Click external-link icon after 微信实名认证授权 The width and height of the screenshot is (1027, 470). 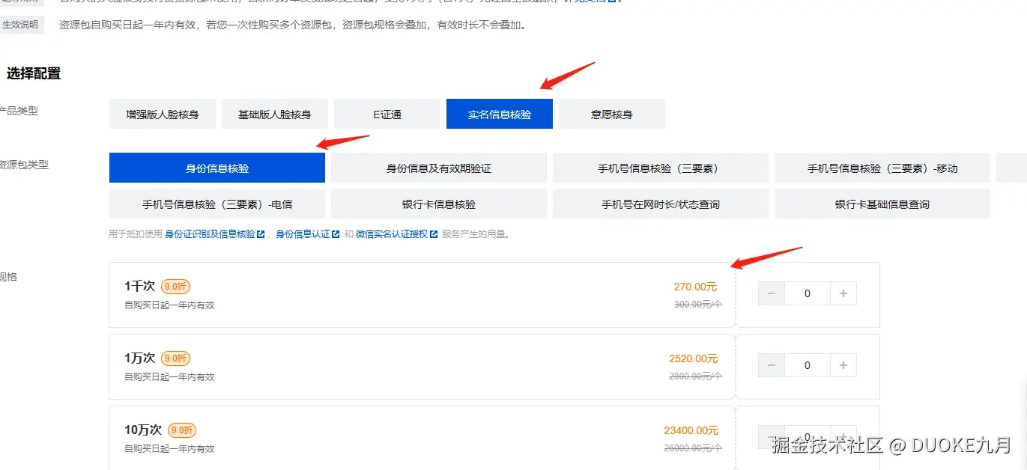coord(434,234)
